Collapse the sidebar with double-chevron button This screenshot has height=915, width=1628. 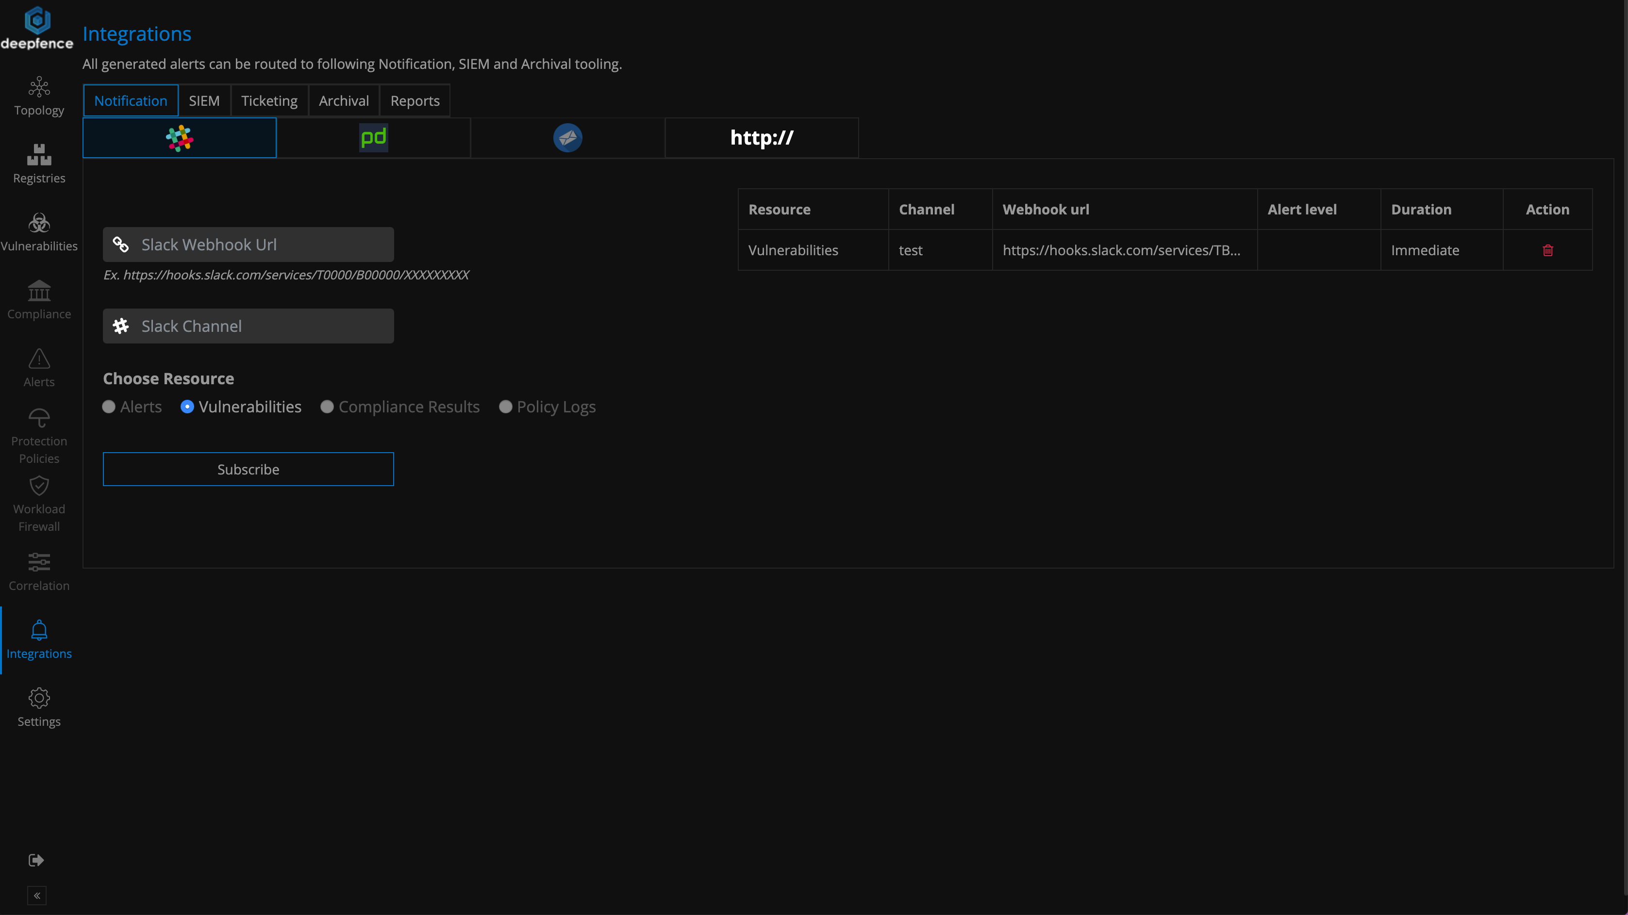pos(37,896)
